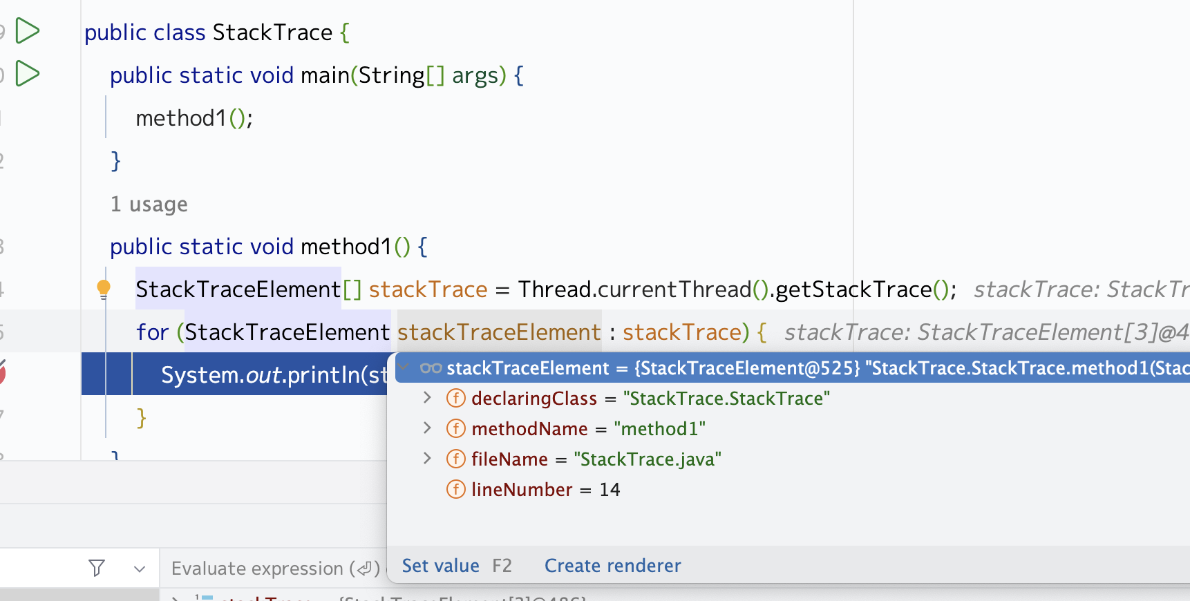Click the run icon beside main method
Viewport: 1190px width, 601px height.
point(28,74)
